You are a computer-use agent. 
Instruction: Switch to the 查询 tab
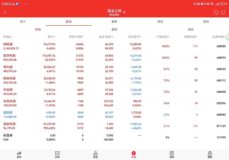[206, 22]
